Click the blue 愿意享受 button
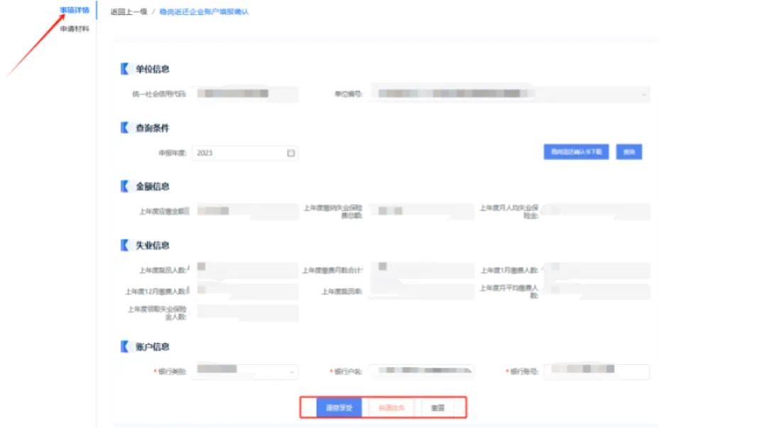This screenshot has height=428, width=767. [x=339, y=408]
